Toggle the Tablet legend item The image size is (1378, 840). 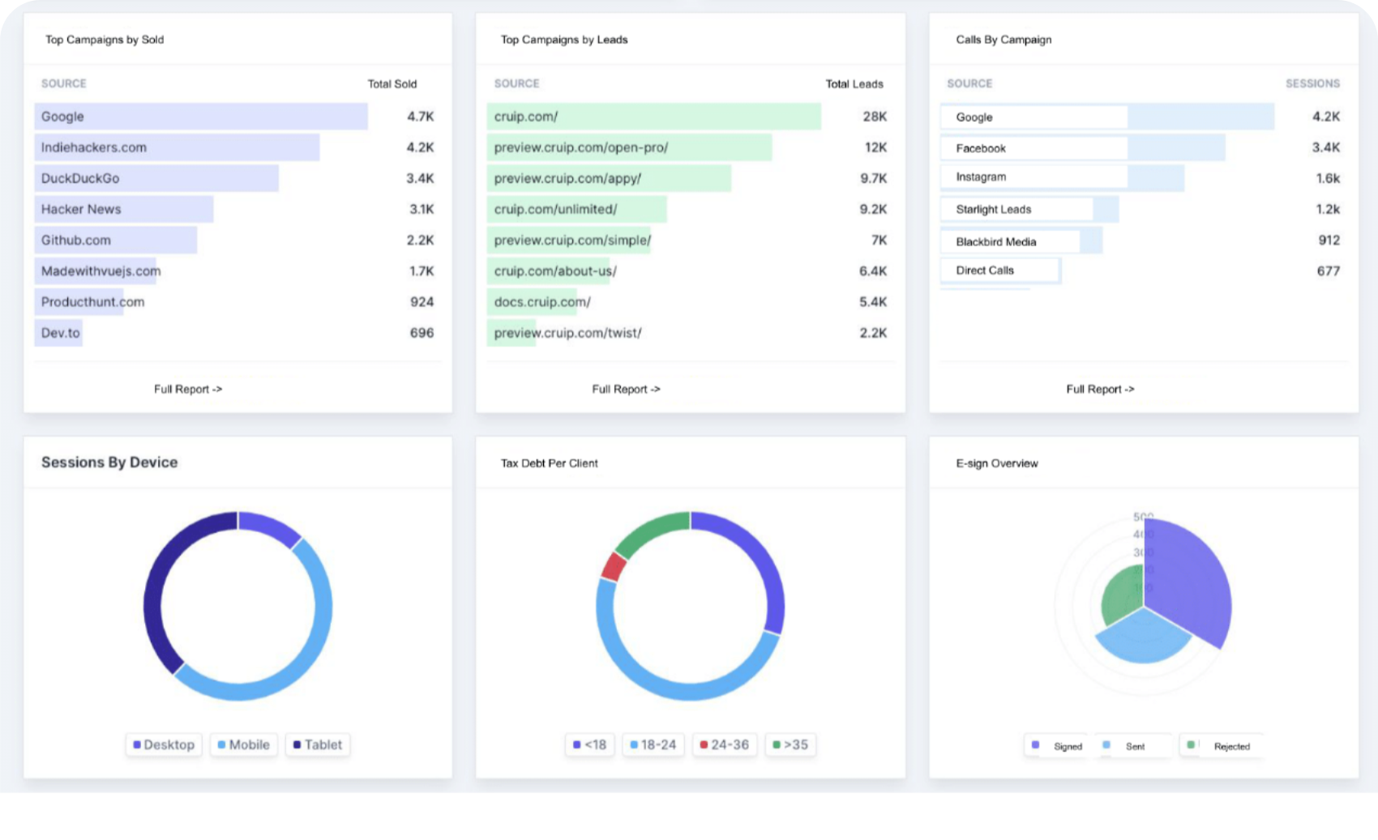point(318,744)
